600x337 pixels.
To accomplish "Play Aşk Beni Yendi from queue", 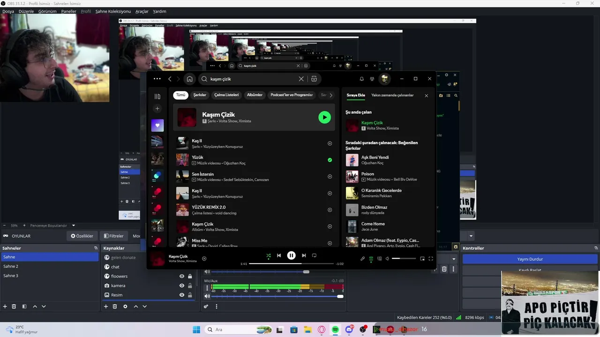I will [x=352, y=160].
